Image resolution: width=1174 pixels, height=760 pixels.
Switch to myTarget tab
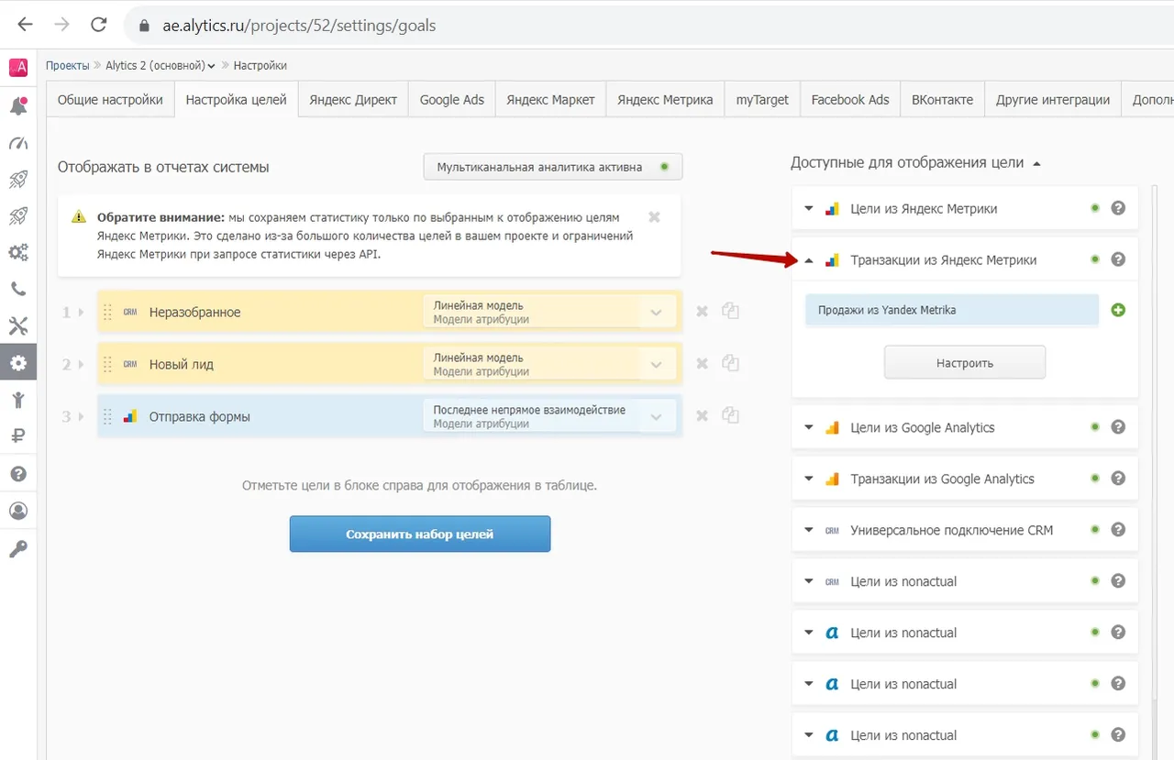pyautogui.click(x=762, y=100)
